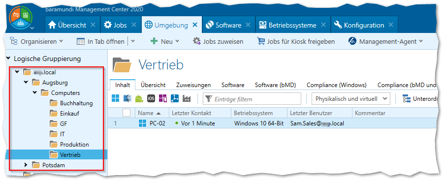Switch to Konfiguration main tab
This screenshot has width=444, height=181.
pyautogui.click(x=364, y=25)
